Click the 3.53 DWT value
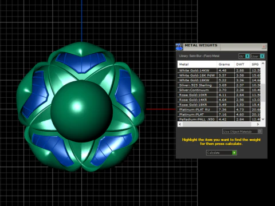 pos(240,105)
